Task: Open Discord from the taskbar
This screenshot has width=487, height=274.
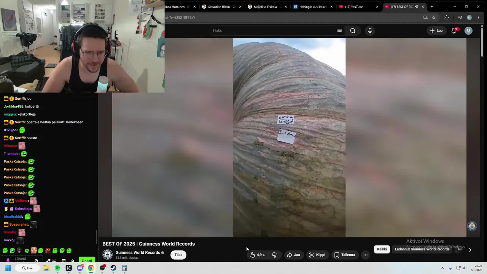Action: 80,268
